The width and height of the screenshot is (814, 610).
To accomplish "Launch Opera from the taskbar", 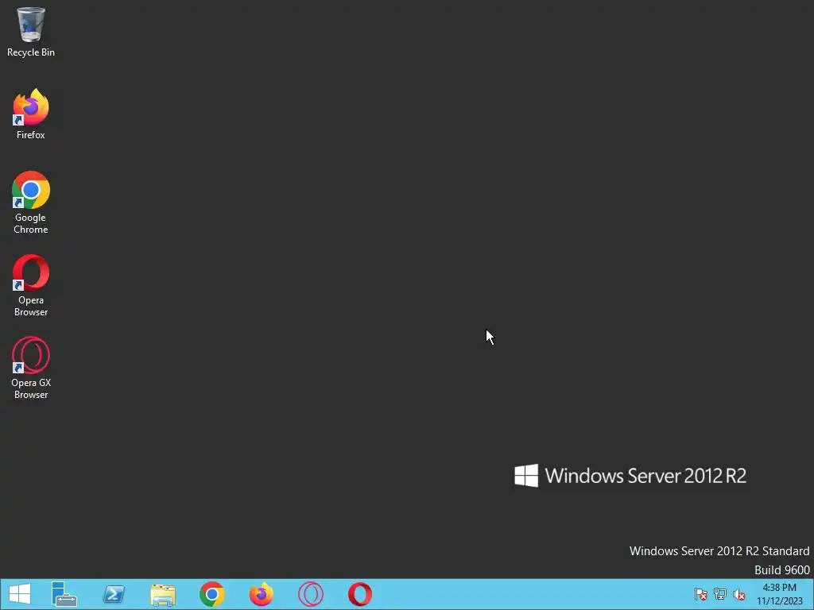I will click(360, 594).
